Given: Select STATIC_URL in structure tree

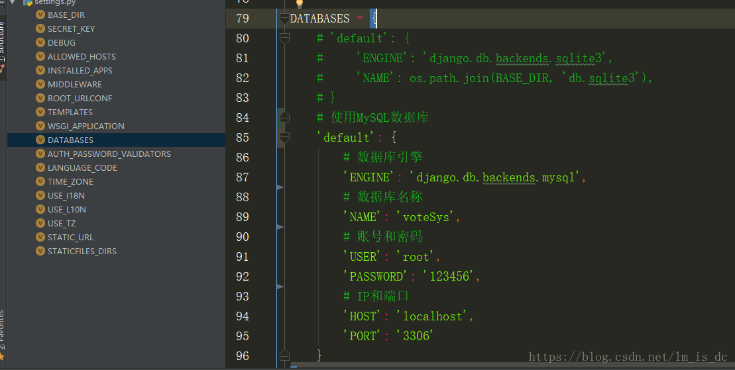Looking at the screenshot, I should pyautogui.click(x=70, y=238).
